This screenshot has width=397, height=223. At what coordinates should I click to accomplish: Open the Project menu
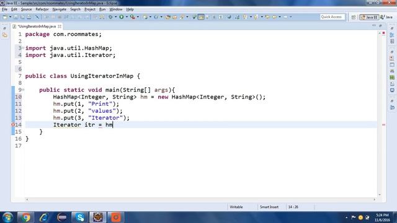point(90,9)
